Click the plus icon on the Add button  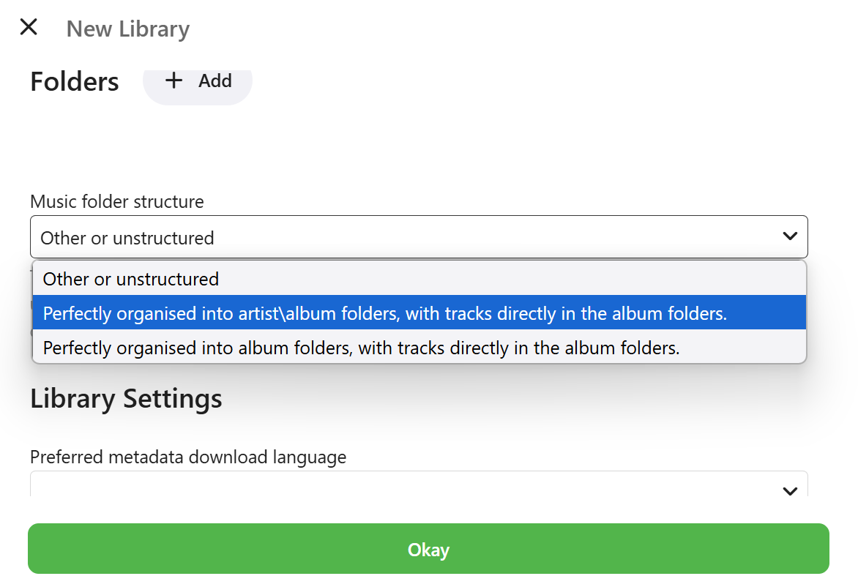coord(174,81)
